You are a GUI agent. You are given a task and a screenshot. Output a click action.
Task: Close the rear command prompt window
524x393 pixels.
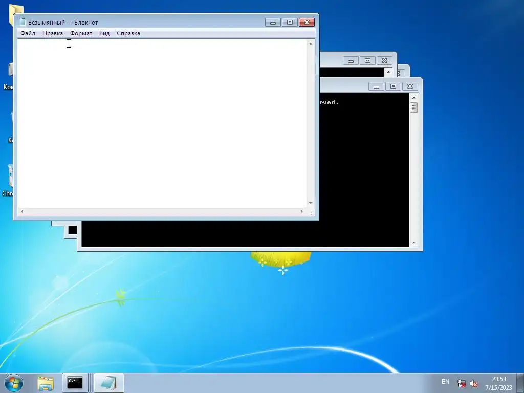click(x=384, y=61)
